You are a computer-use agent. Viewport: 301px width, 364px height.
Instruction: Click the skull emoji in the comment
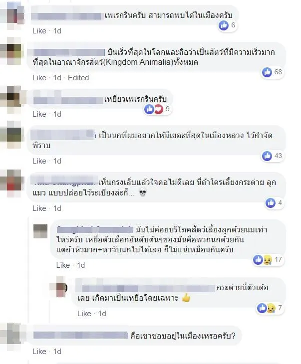point(142,192)
